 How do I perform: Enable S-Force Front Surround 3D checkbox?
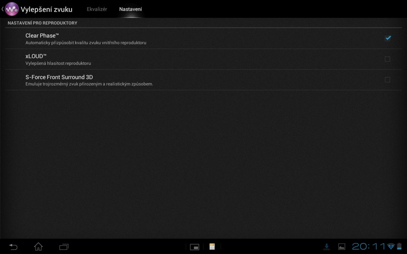(387, 80)
